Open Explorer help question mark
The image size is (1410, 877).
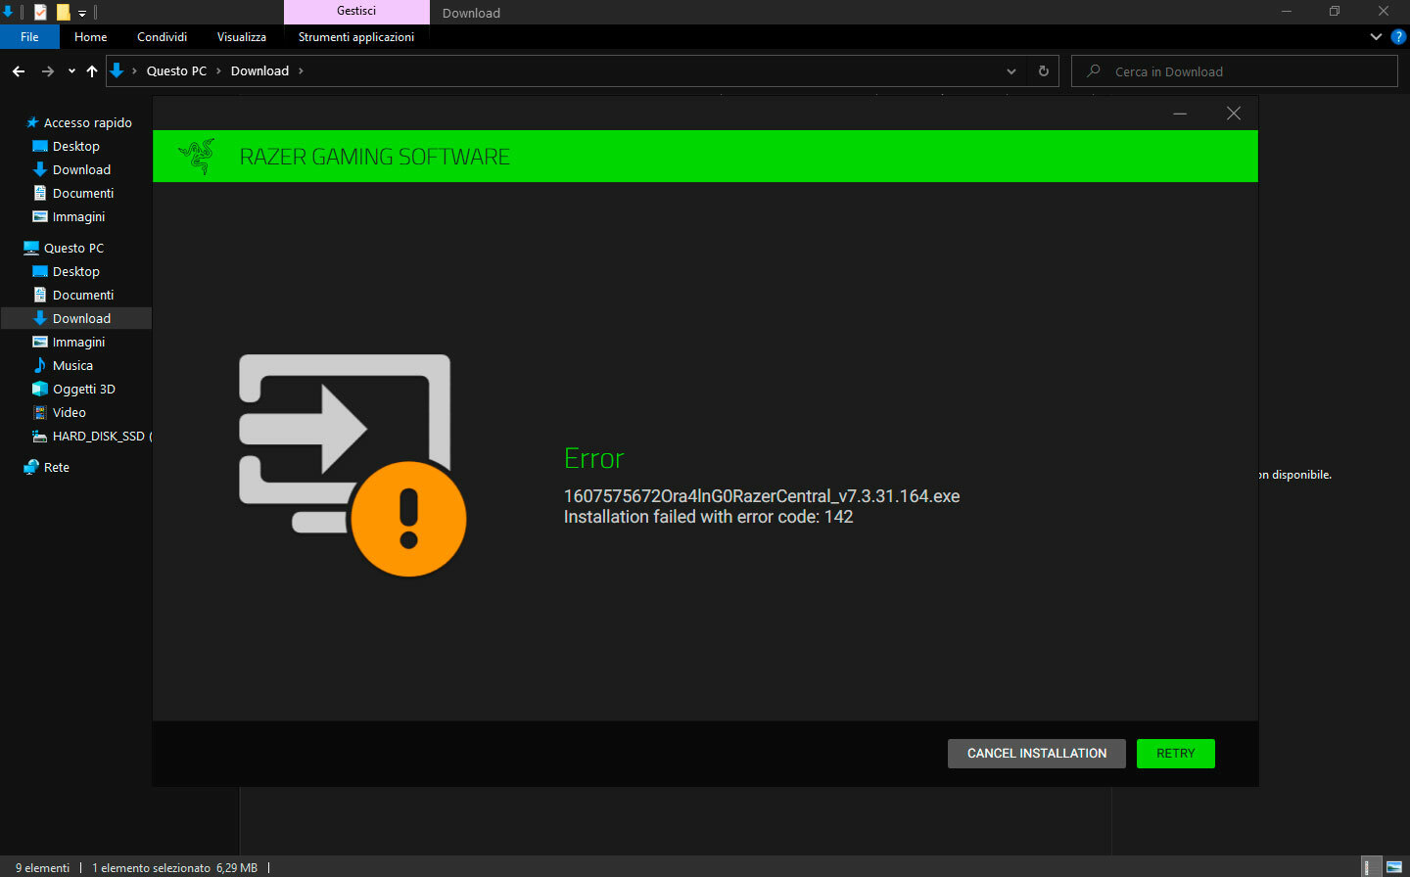pos(1398,37)
